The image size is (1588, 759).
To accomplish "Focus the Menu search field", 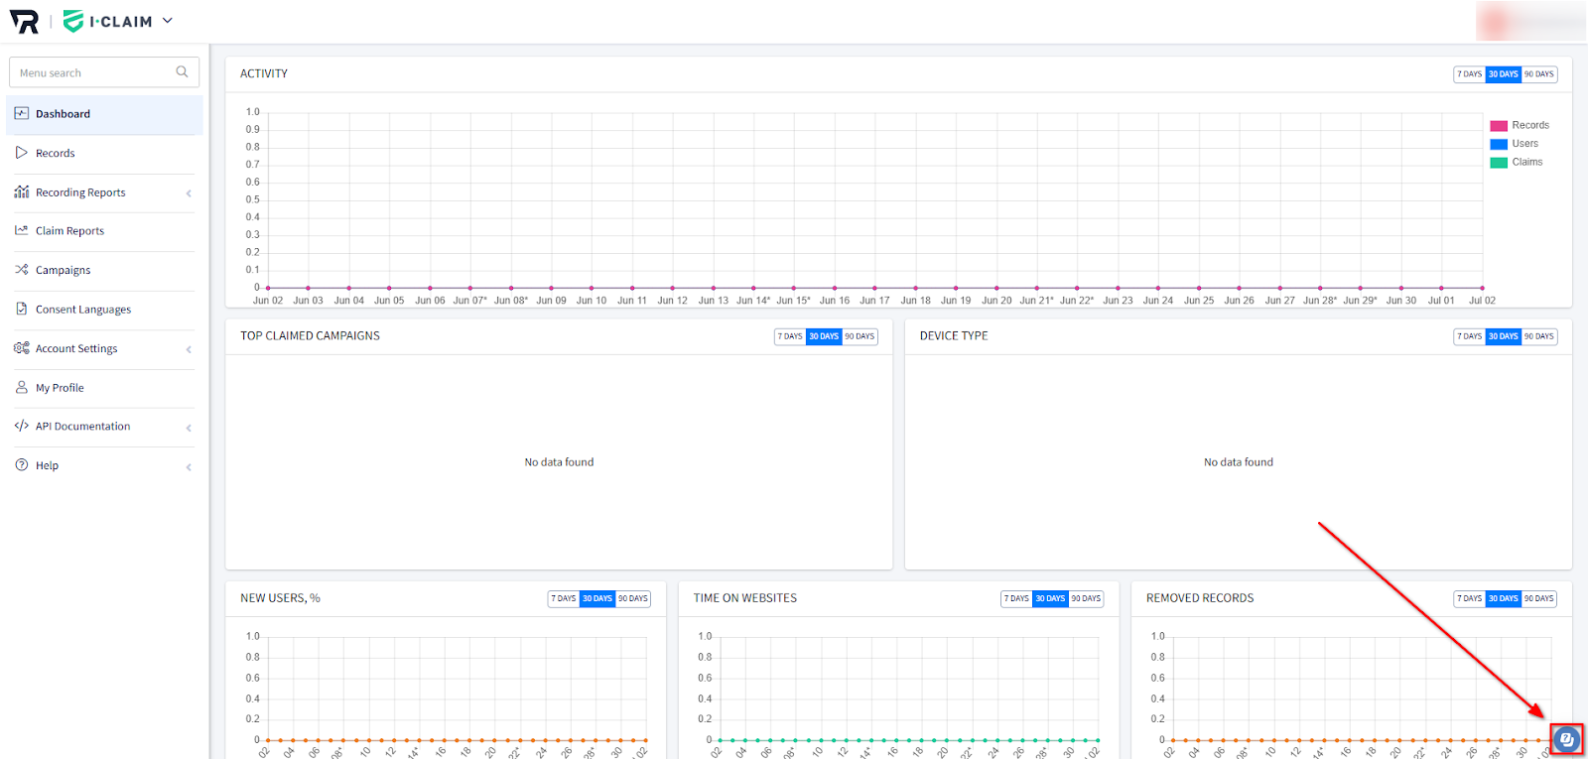I will [104, 72].
